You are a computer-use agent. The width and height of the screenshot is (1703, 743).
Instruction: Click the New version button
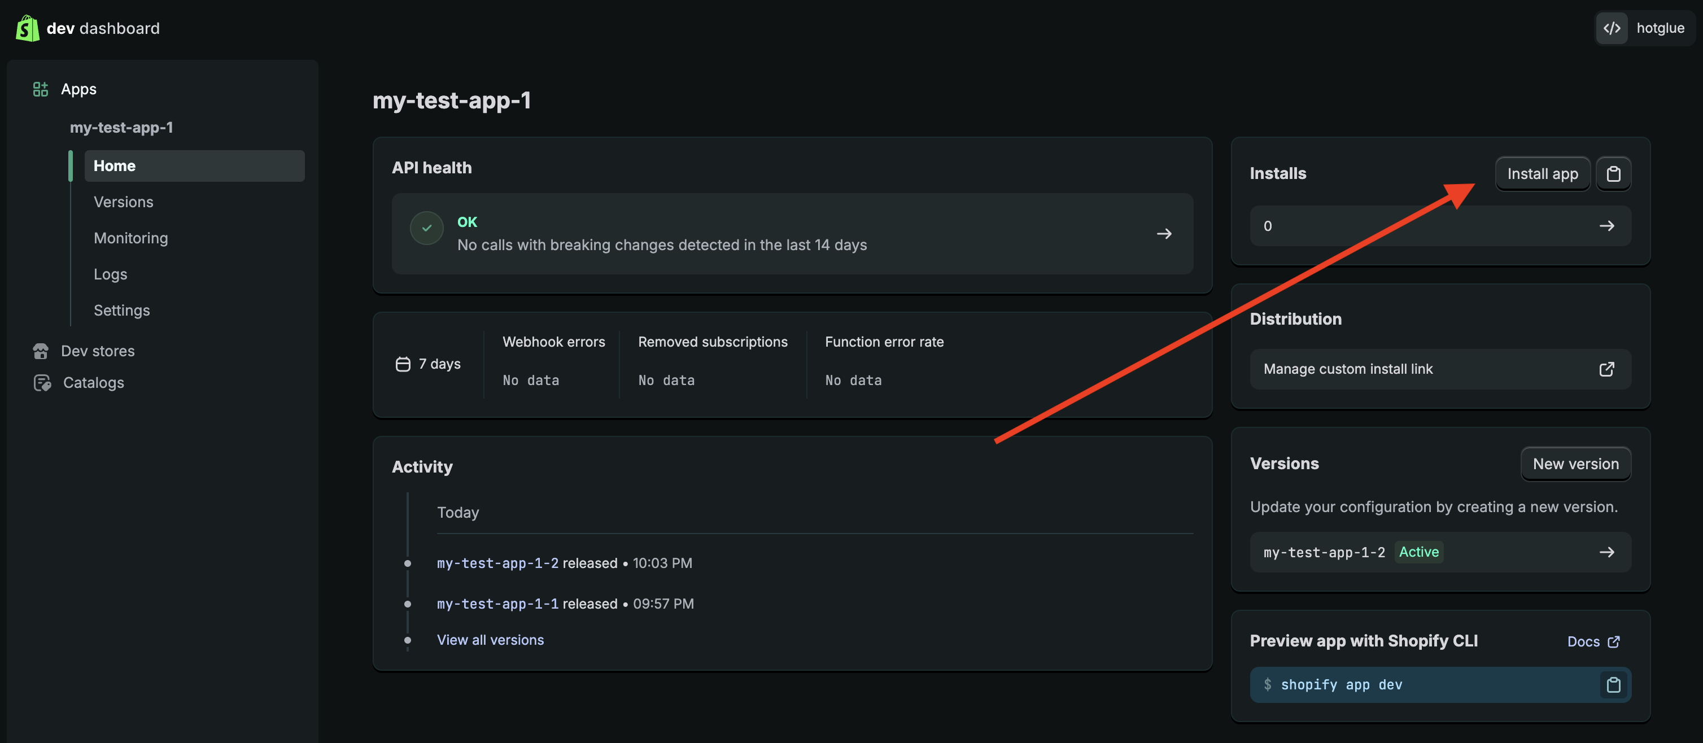[x=1575, y=464]
